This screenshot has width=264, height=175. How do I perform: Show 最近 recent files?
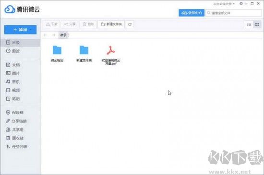(20, 51)
